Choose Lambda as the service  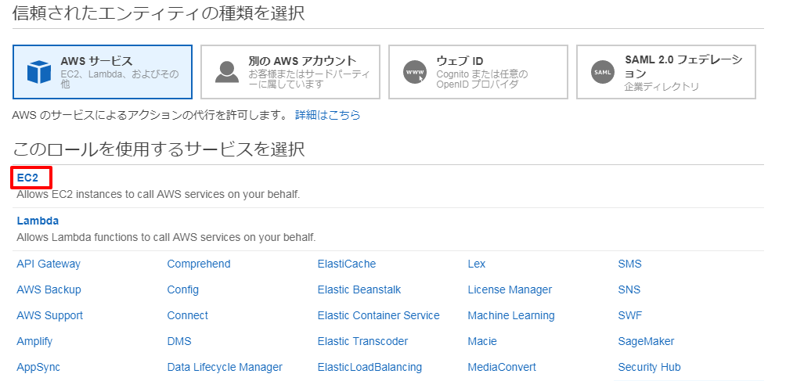[38, 221]
